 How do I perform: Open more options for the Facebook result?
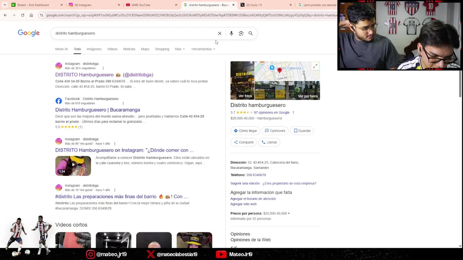point(123,103)
